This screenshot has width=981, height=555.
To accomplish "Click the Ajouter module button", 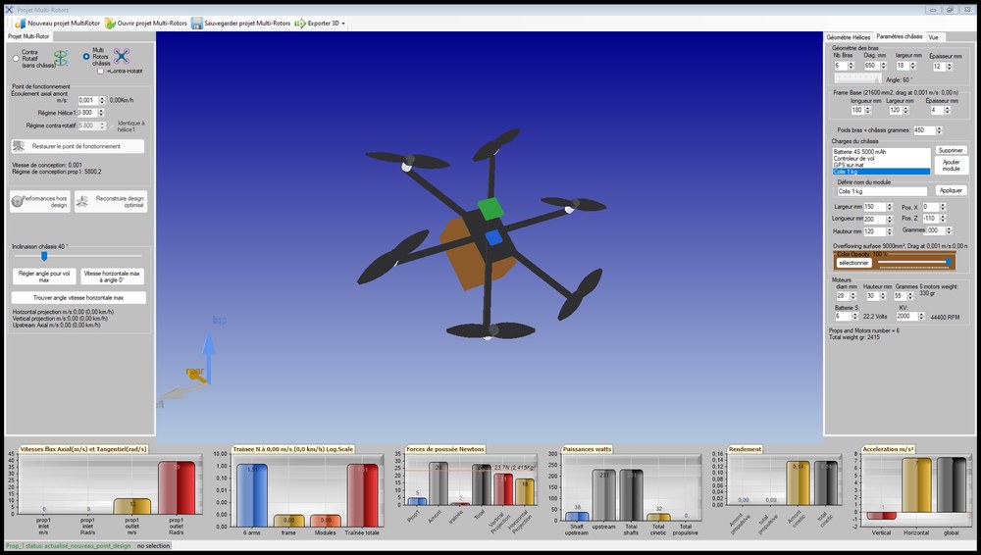I will [x=951, y=165].
